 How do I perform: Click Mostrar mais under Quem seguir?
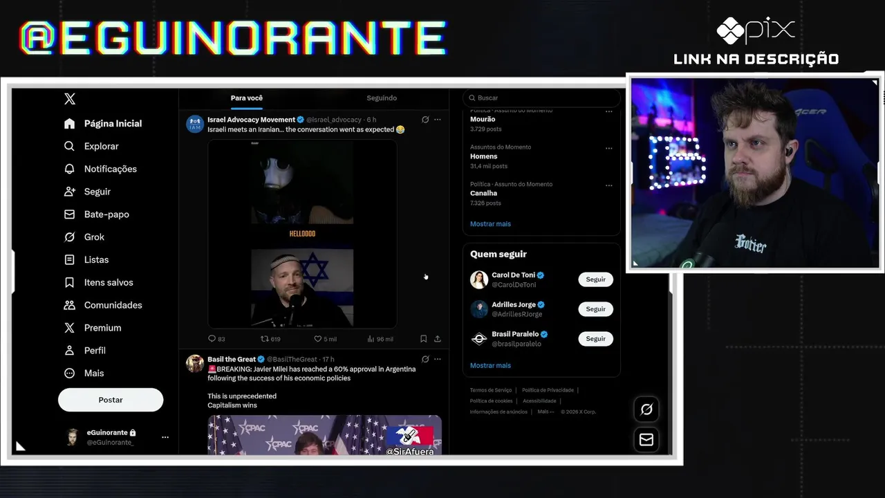coord(490,365)
